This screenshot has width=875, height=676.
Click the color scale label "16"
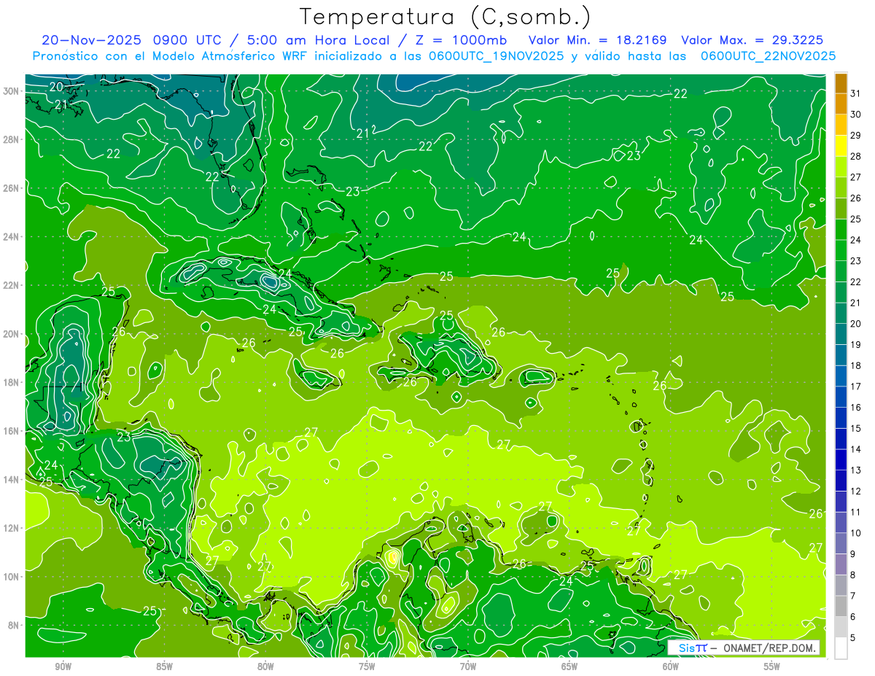click(x=856, y=408)
